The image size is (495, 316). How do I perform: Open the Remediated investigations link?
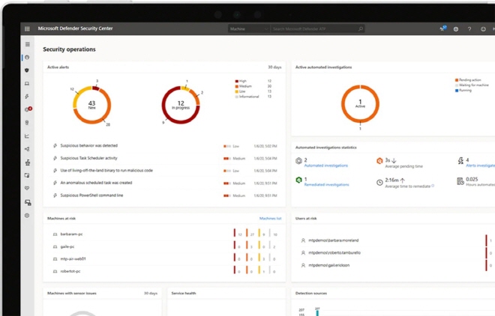[x=326, y=185]
